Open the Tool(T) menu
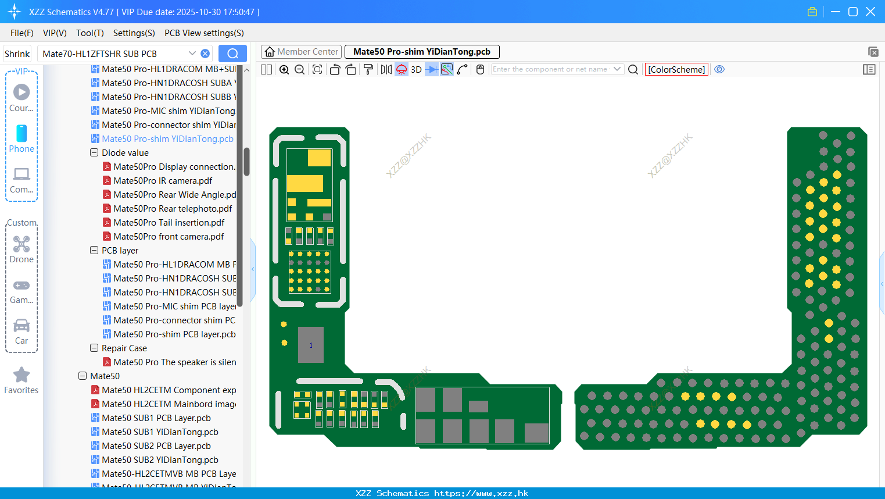 [x=90, y=33]
